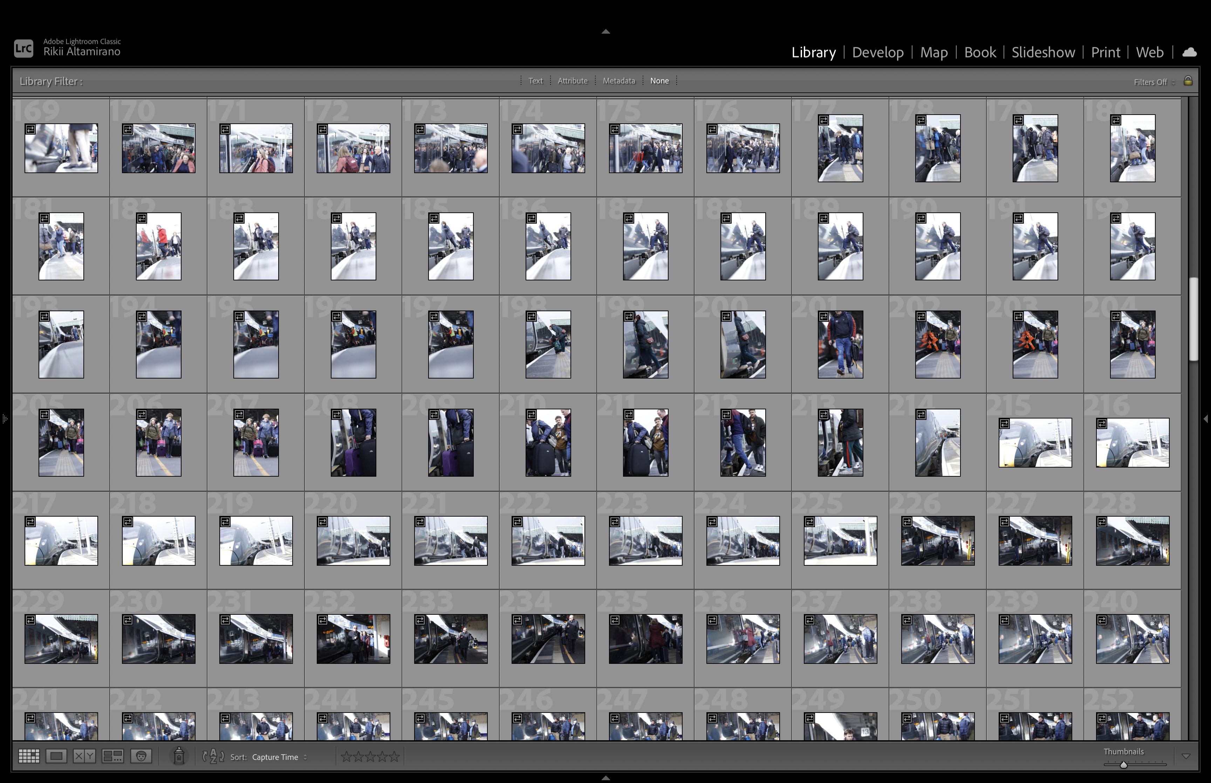Enable the Metadata filter
The width and height of the screenshot is (1211, 783).
[x=618, y=81]
